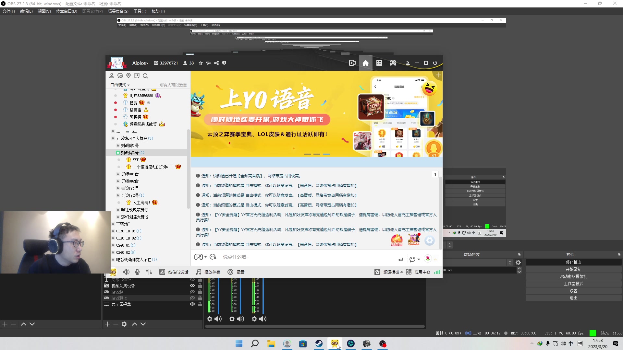Open the 帮助(H) menu
Image resolution: width=623 pixels, height=350 pixels.
(158, 11)
